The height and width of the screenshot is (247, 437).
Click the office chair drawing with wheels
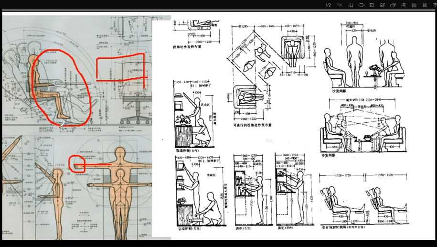[132, 107]
